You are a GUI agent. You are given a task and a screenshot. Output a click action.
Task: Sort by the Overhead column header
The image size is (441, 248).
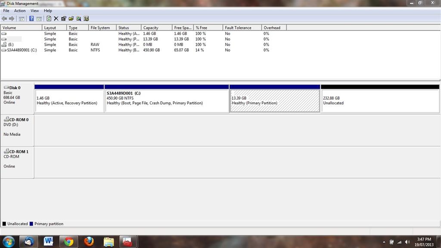point(274,28)
